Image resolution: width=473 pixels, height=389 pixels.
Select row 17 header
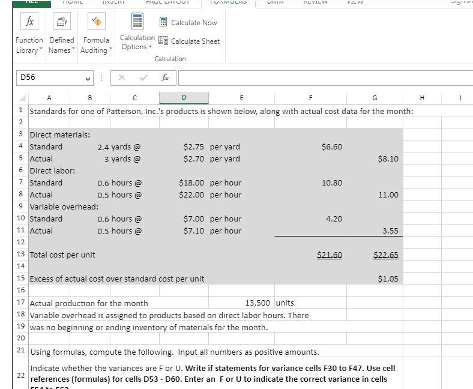(21, 302)
